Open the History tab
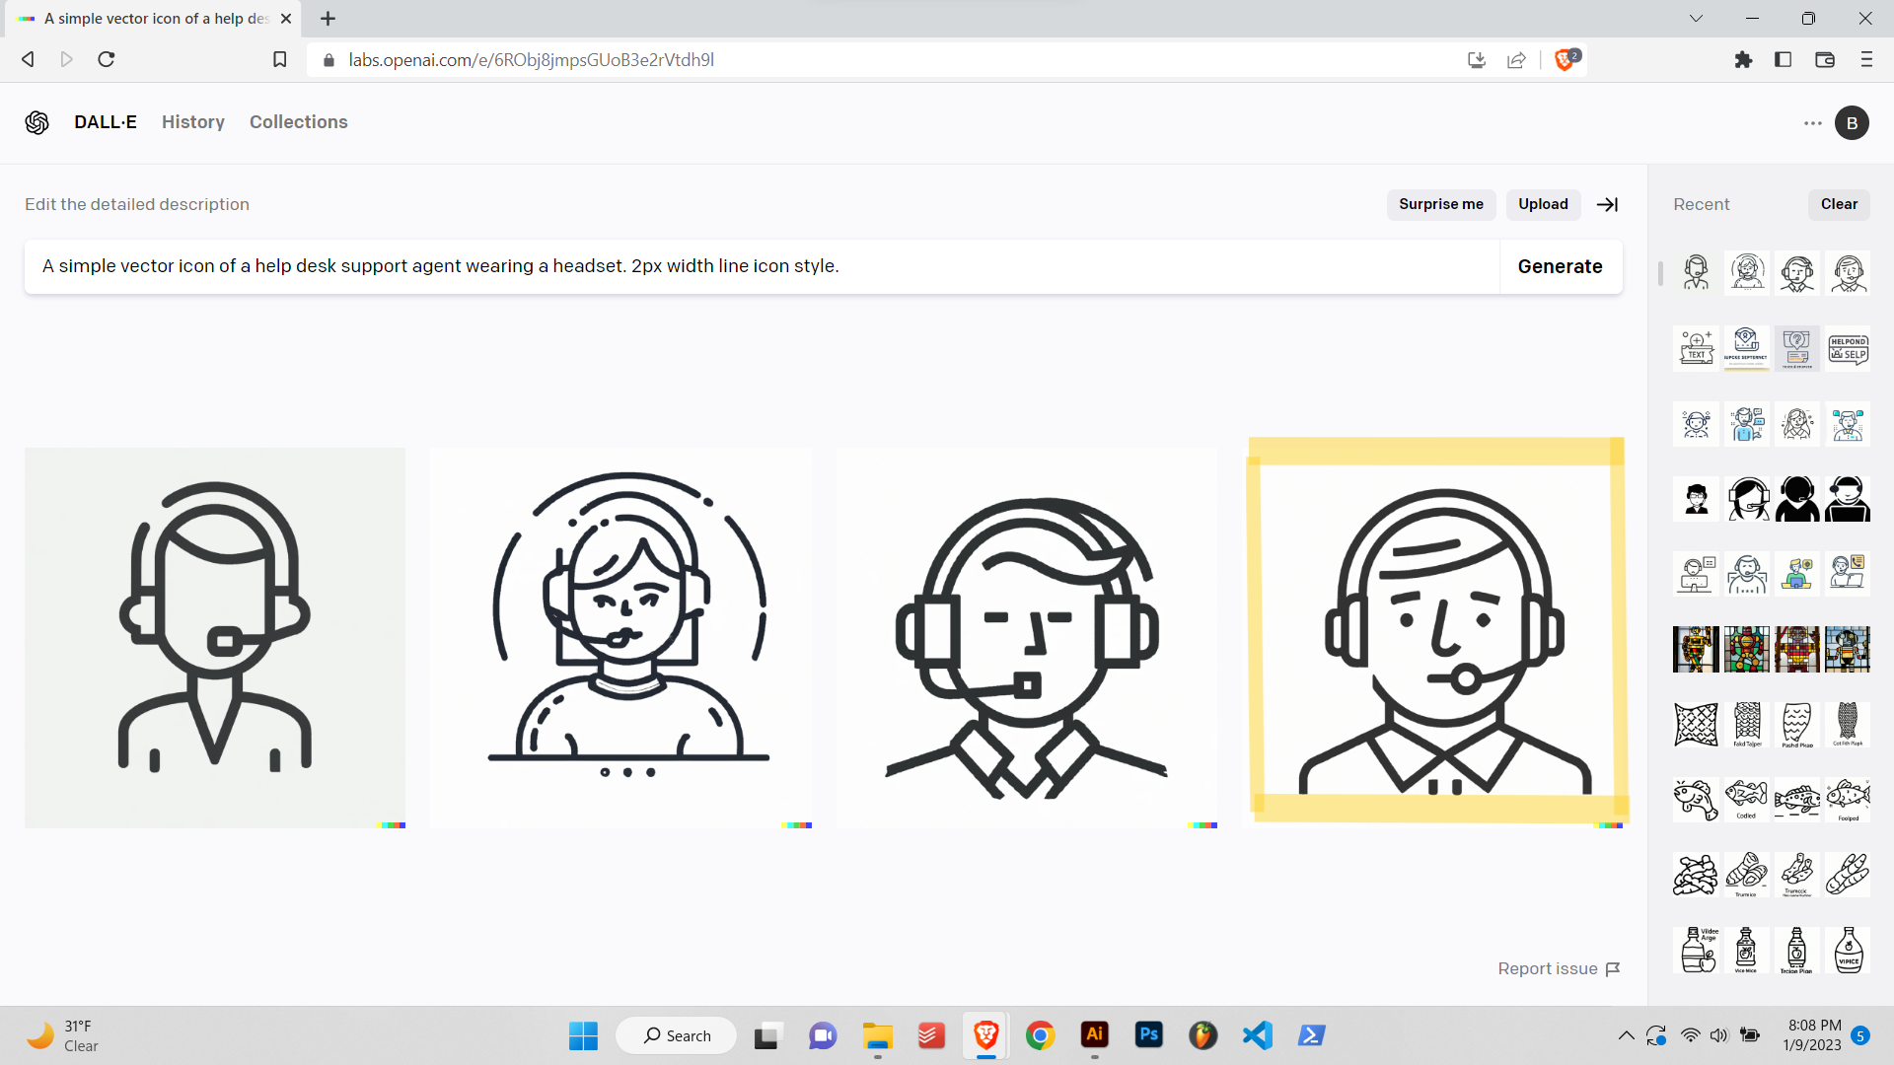Image resolution: width=1894 pixels, height=1065 pixels. (x=193, y=122)
